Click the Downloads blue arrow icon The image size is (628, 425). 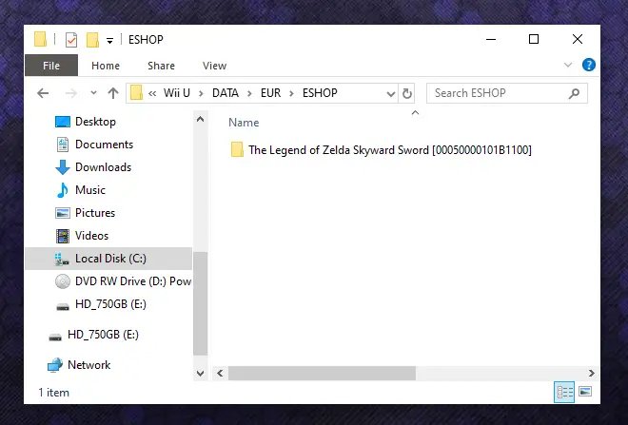tap(63, 167)
